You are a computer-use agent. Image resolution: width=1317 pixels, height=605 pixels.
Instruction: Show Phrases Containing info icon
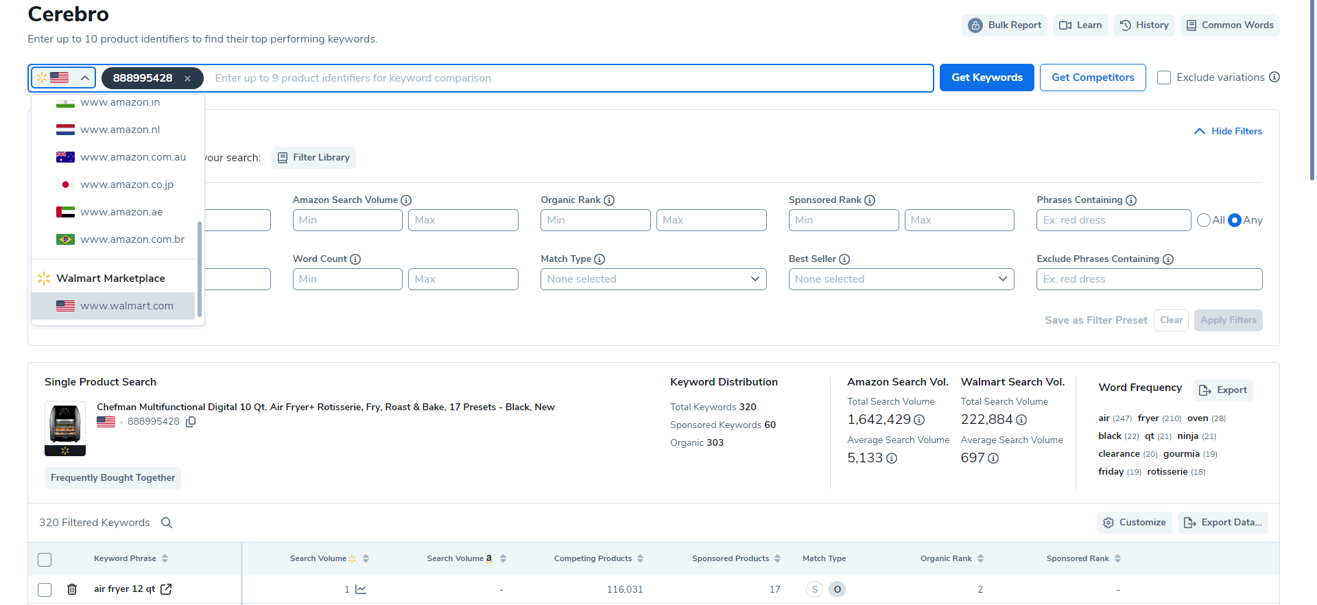pos(1131,200)
